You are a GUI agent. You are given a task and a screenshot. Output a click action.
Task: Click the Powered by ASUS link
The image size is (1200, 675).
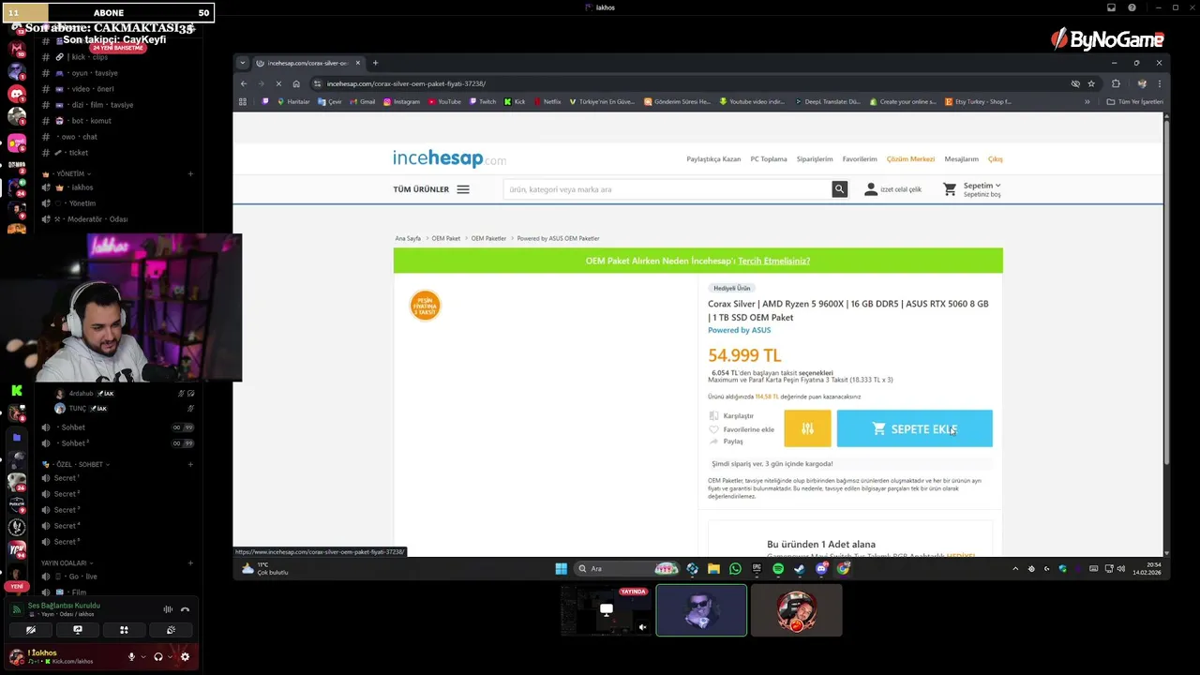pyautogui.click(x=739, y=330)
